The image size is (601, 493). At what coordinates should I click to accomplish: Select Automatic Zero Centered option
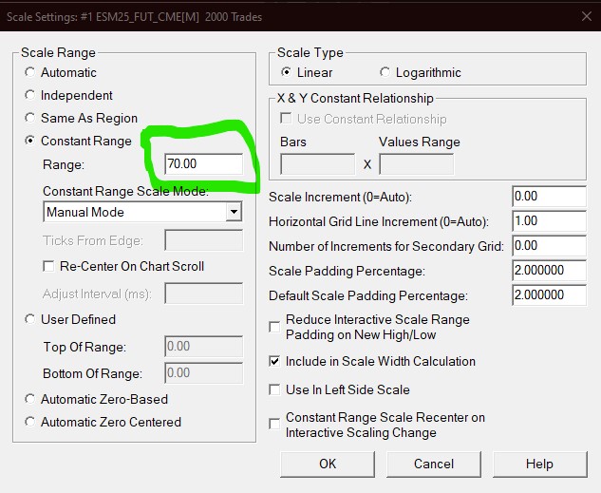tap(31, 422)
